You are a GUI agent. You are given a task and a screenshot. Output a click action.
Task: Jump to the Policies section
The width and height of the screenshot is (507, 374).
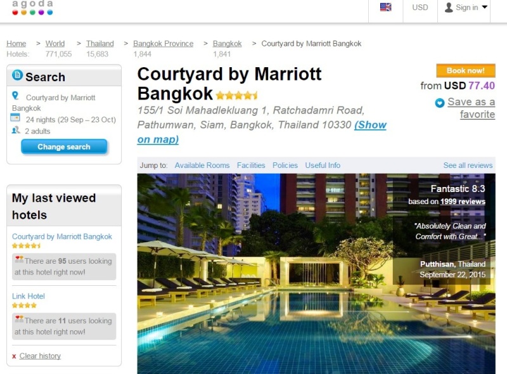click(x=285, y=165)
